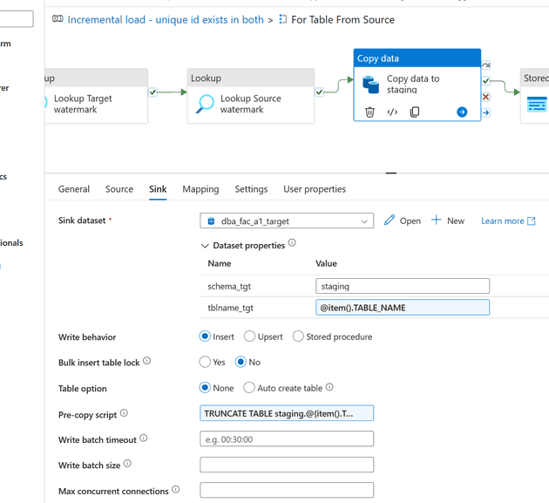549x503 pixels.
Task: Enable Bulk insert table lock Yes option
Action: 206,362
